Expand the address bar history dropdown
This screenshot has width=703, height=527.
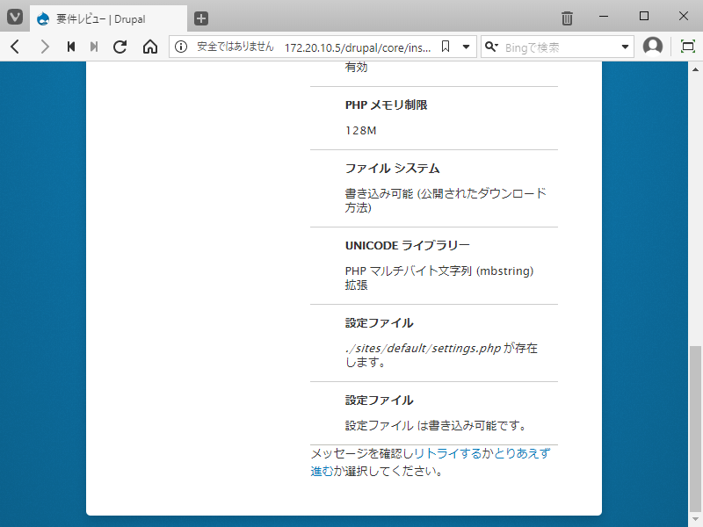coord(467,47)
